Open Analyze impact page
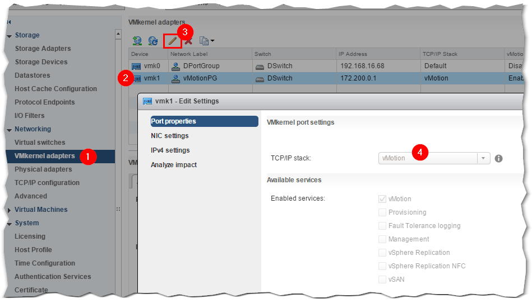This screenshot has height=303, width=532. coord(174,165)
